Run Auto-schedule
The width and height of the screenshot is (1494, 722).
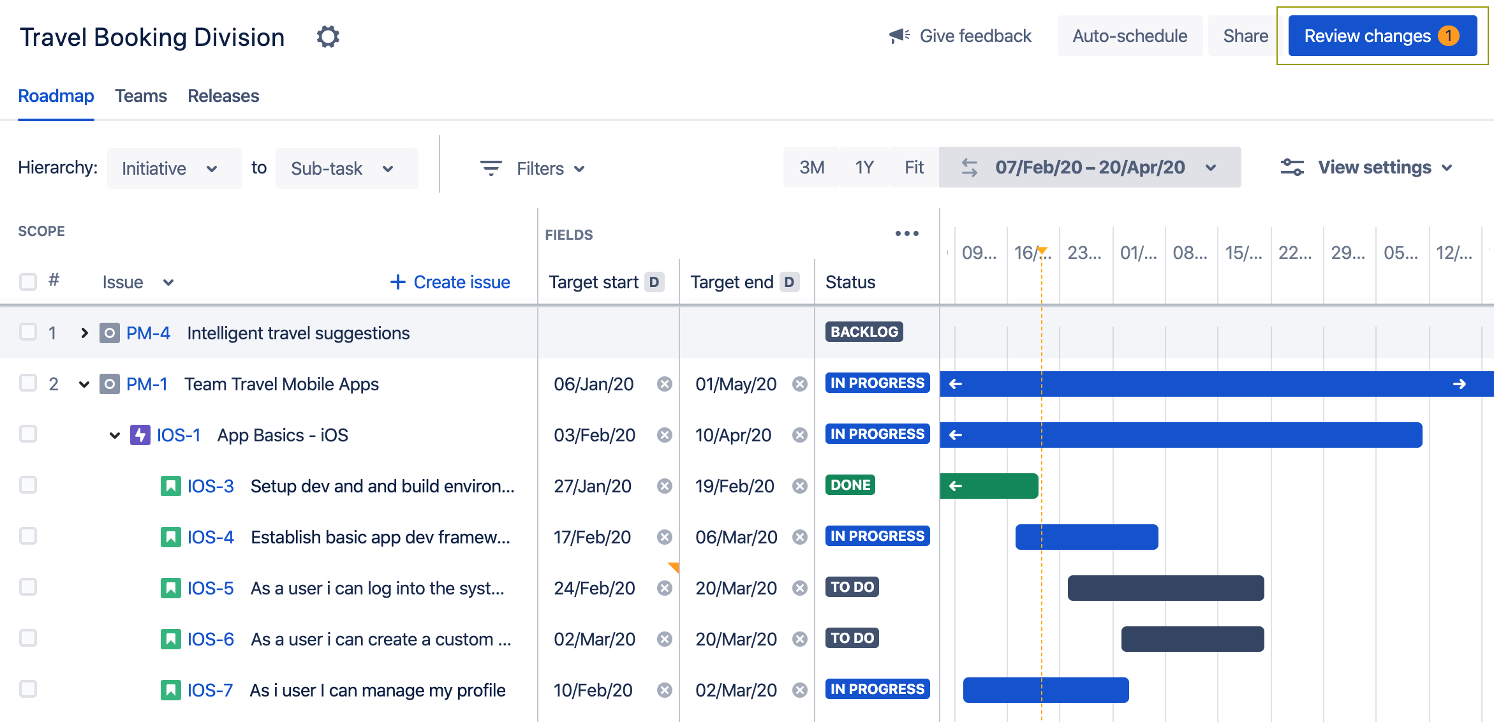point(1130,36)
